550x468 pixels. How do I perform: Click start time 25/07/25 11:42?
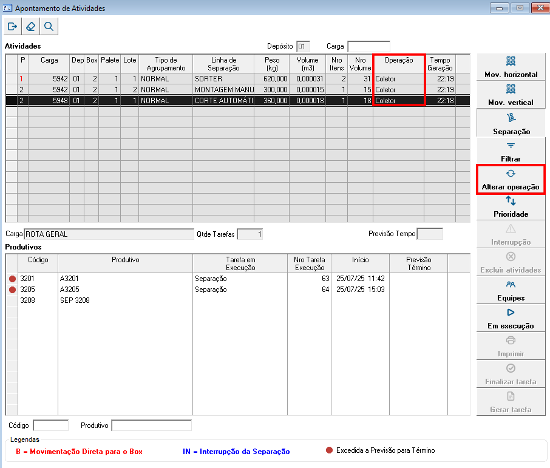[x=360, y=279]
